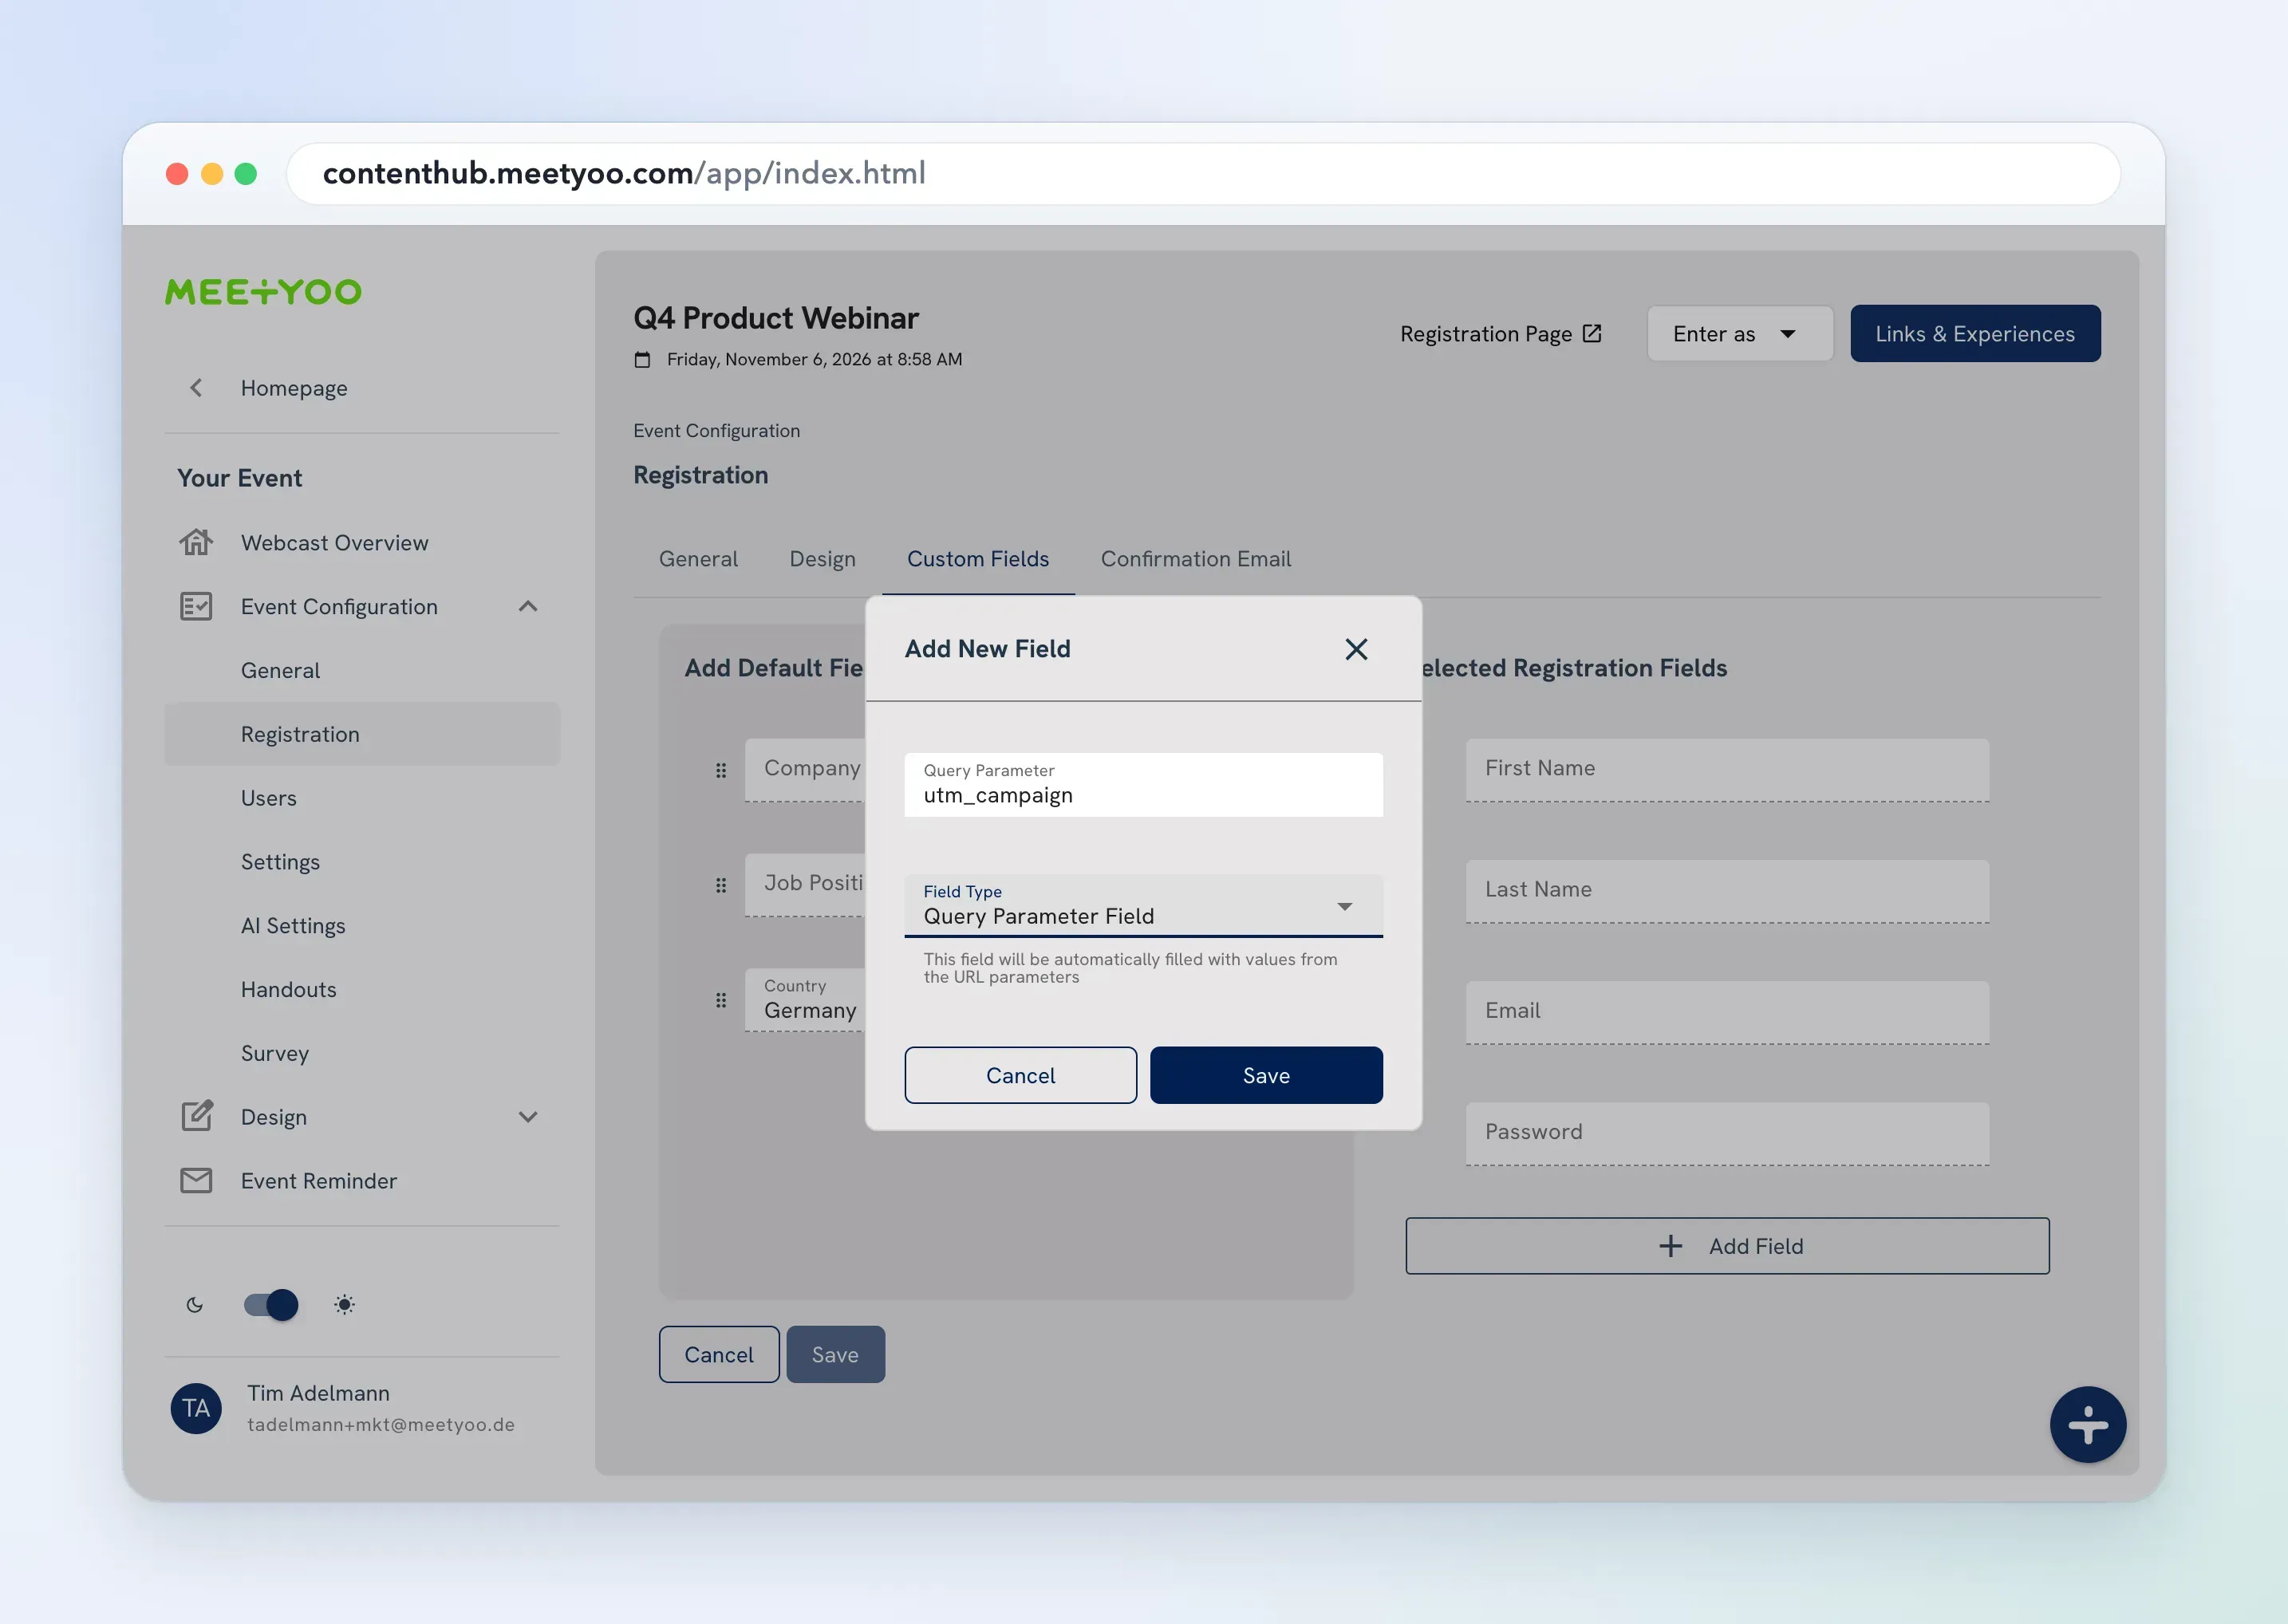Open the Enter as dropdown
This screenshot has height=1624, width=2288.
[x=1740, y=333]
